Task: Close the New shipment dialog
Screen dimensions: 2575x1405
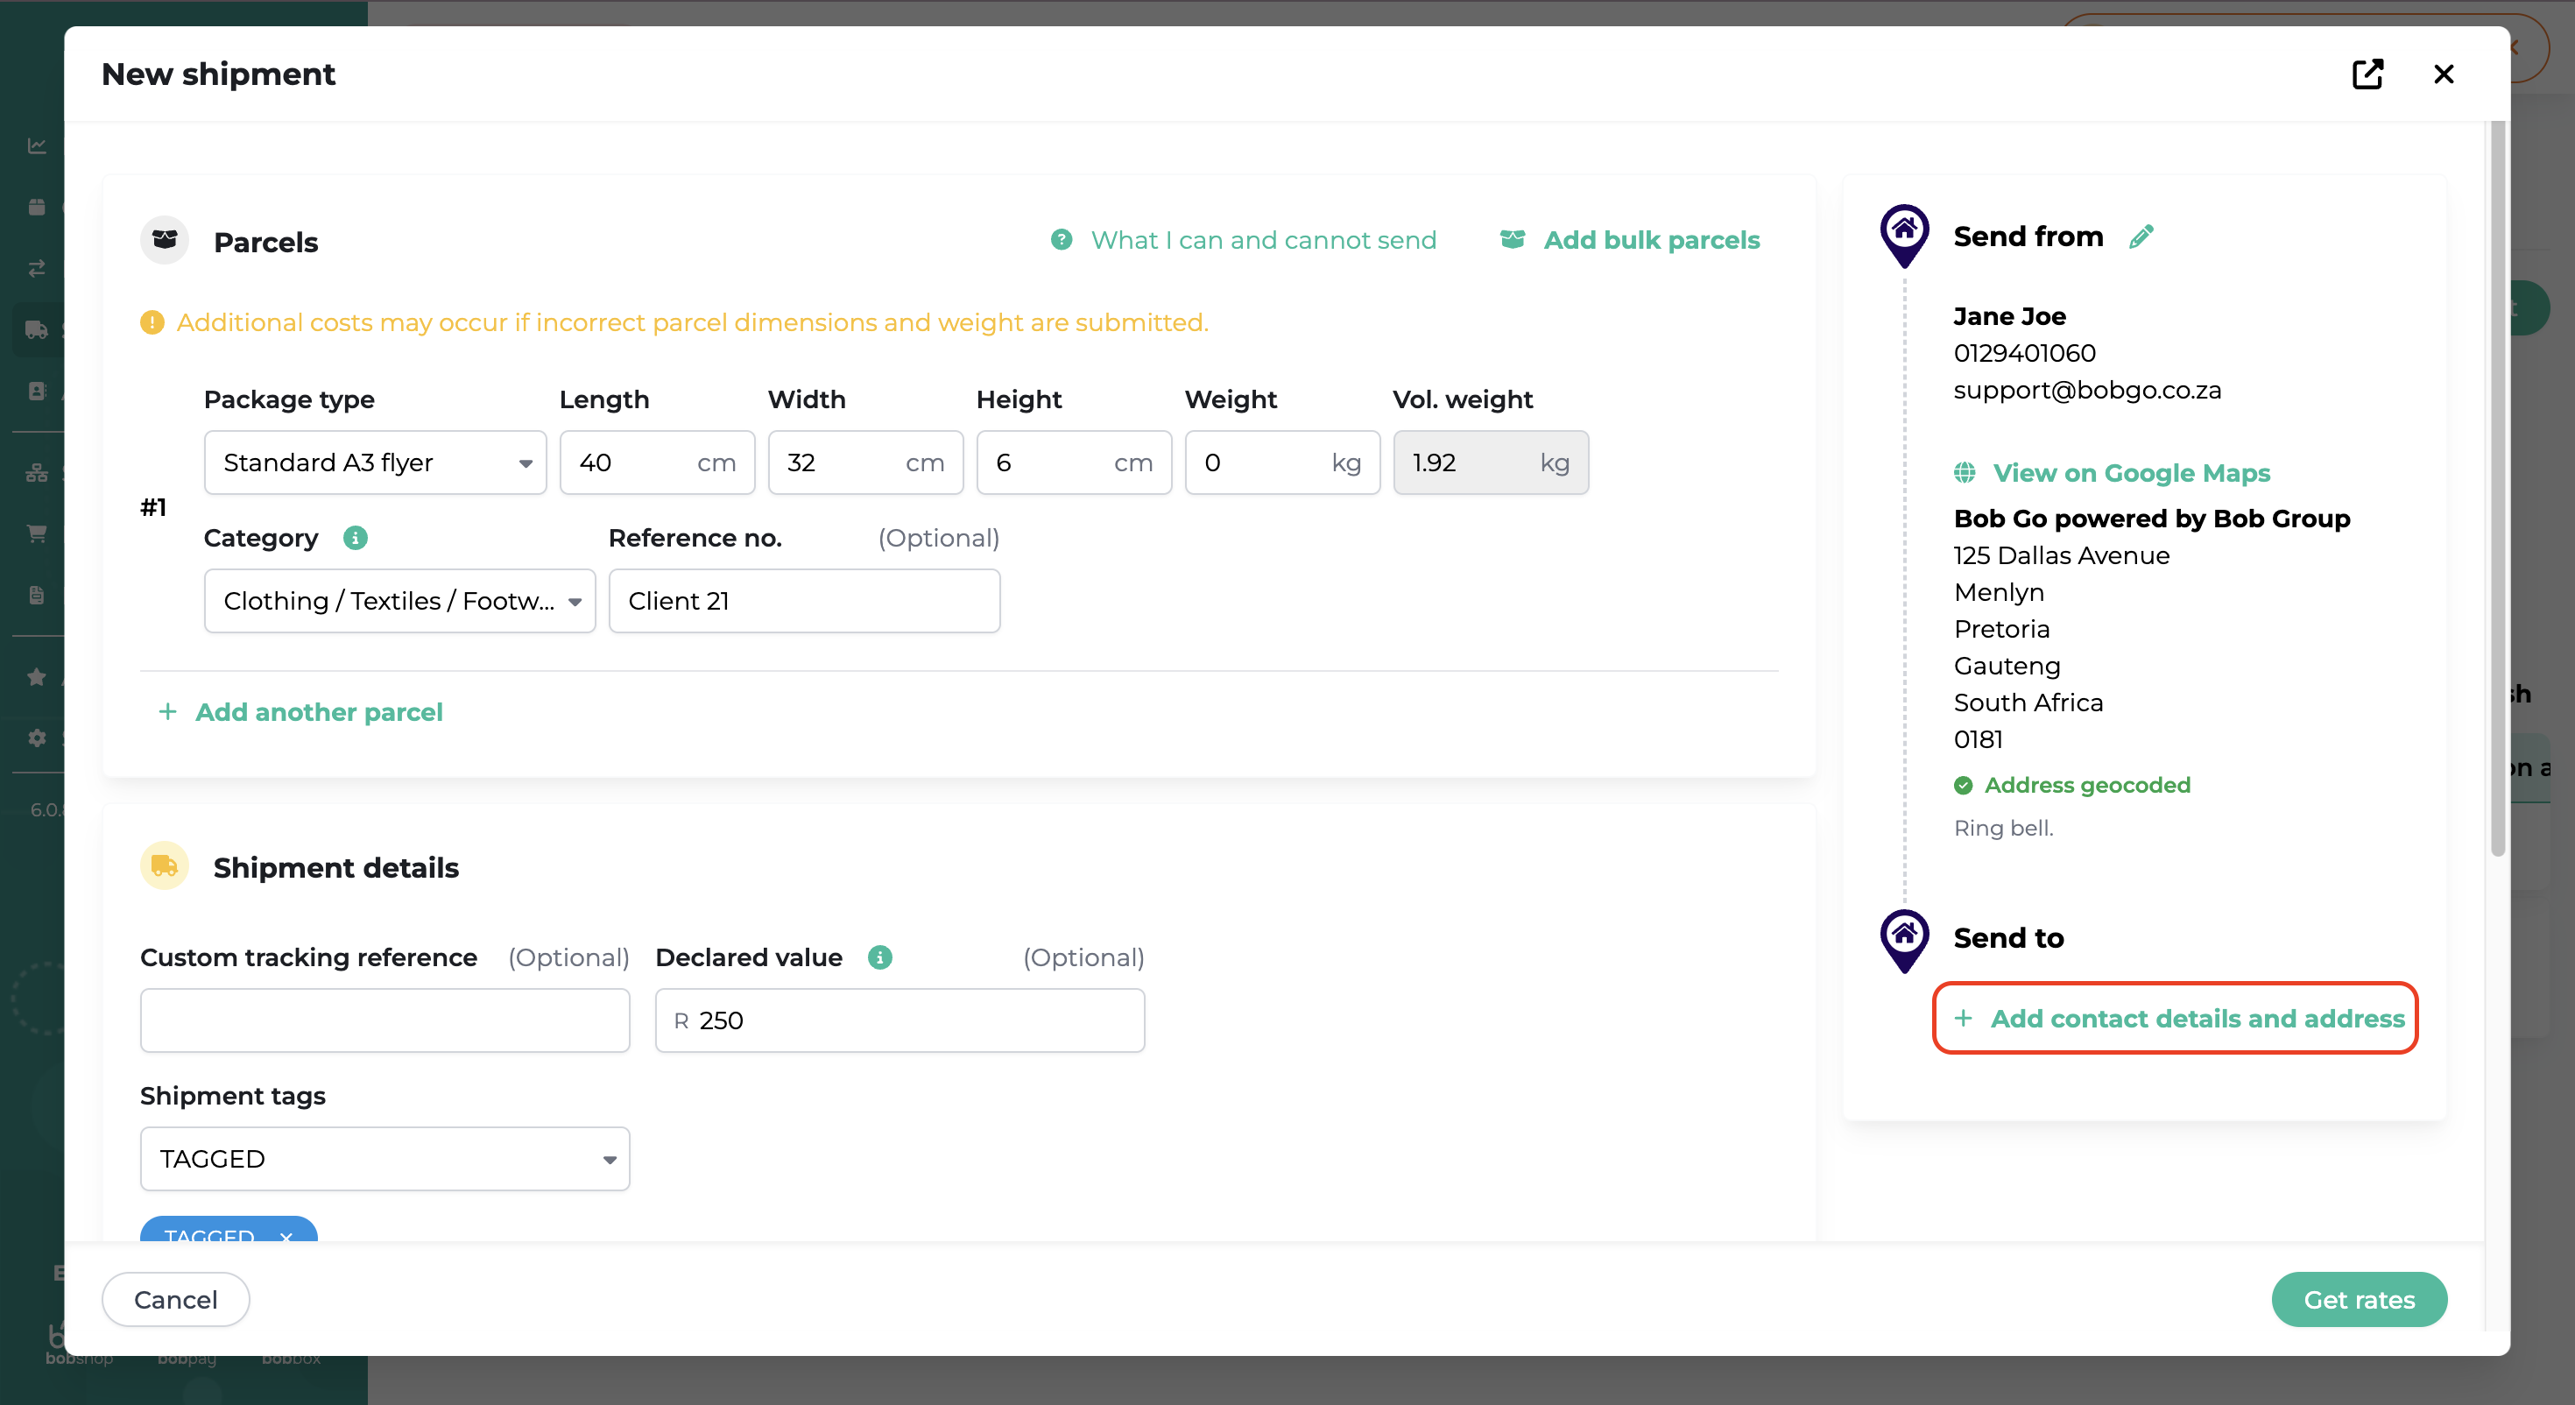Action: (2443, 74)
